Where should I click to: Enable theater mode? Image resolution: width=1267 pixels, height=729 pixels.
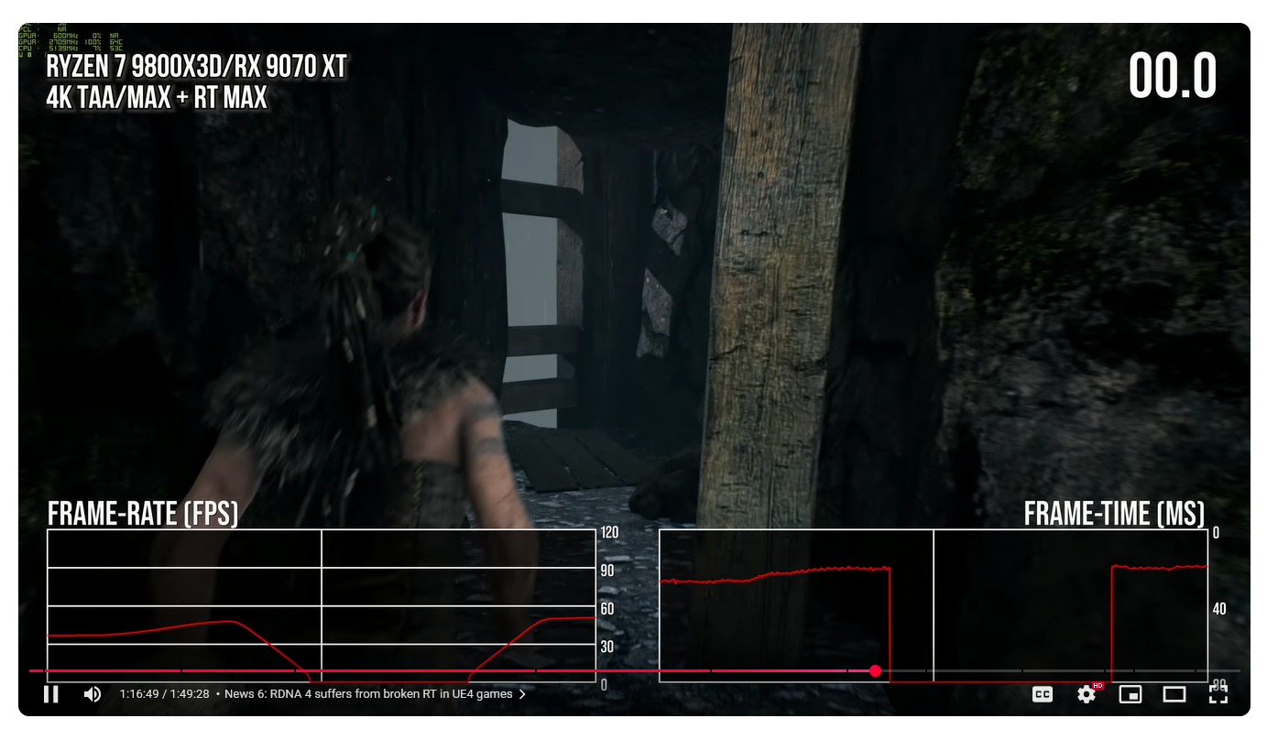(1174, 694)
